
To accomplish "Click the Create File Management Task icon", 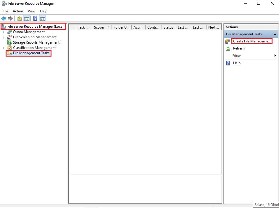I will point(228,41).
